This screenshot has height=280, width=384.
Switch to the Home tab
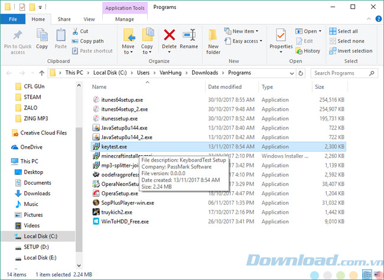click(38, 19)
